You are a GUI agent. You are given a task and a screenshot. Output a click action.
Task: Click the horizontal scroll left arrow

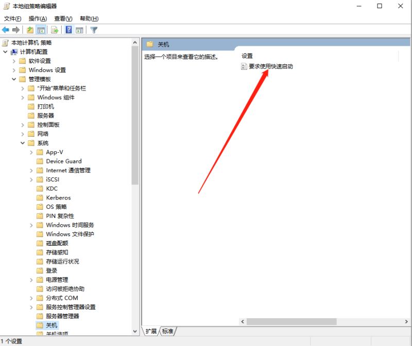[243, 322]
